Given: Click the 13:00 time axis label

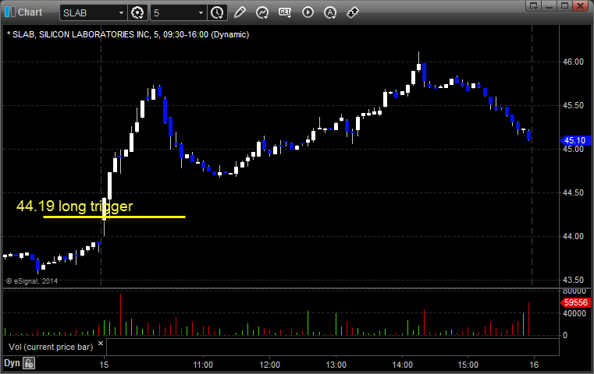Looking at the screenshot, I should (336, 365).
